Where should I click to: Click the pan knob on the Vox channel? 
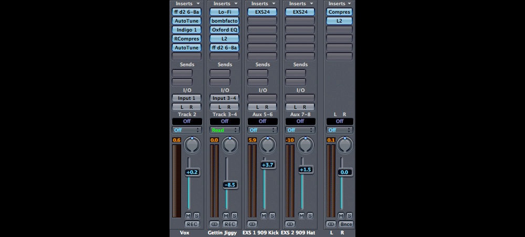click(192, 145)
